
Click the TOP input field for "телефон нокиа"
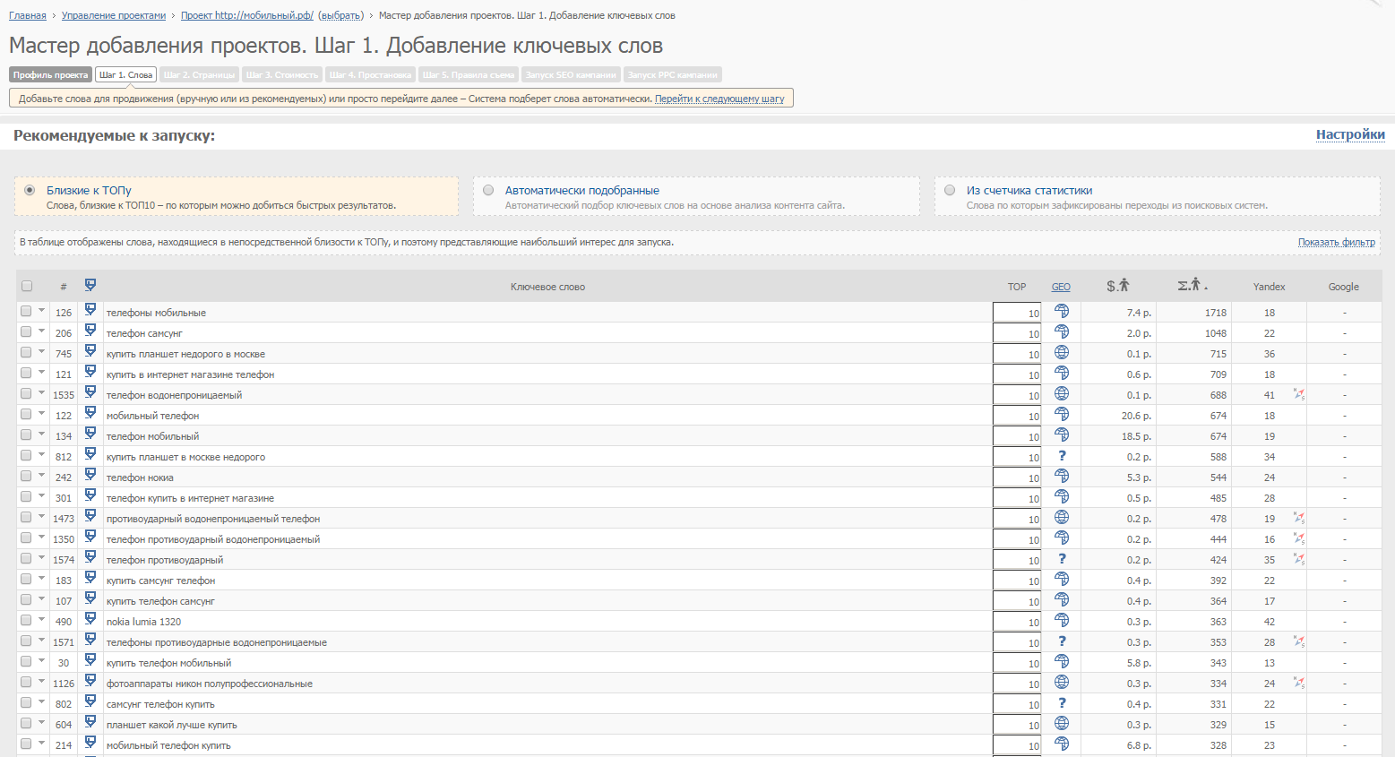1017,477
